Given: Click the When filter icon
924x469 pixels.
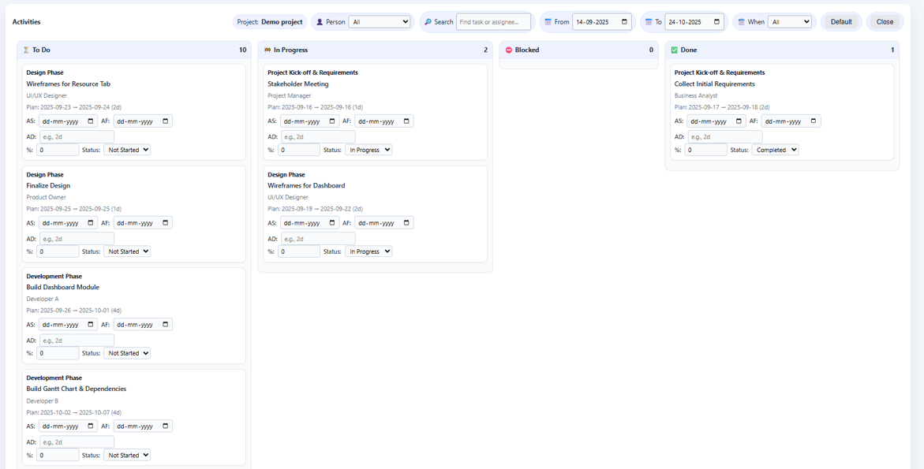Looking at the screenshot, I should pos(743,21).
